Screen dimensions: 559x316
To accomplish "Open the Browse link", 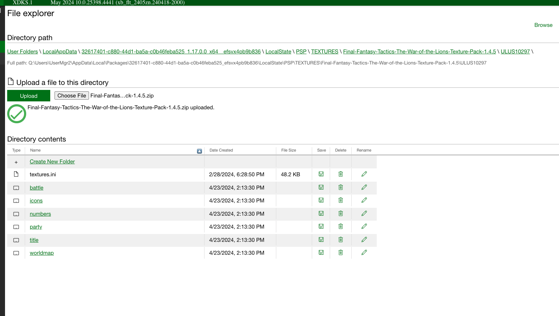I will [543, 25].
